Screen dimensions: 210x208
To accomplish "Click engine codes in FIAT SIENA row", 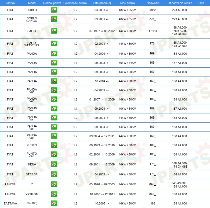I will point(180,165).
